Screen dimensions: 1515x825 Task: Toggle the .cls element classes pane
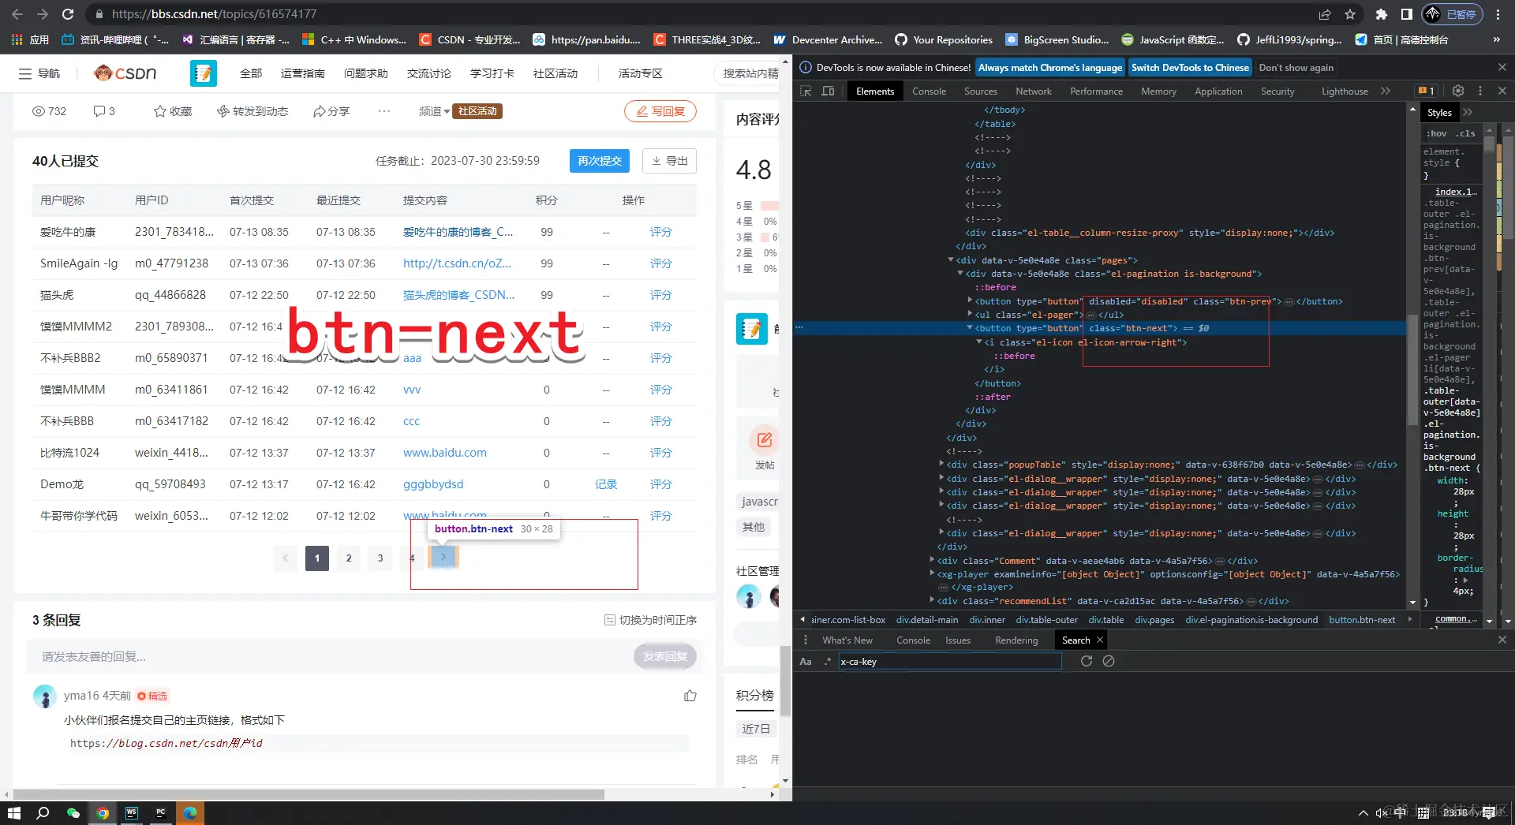coord(1465,133)
